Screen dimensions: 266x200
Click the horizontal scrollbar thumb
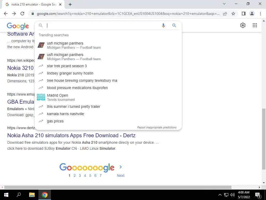point(118,187)
